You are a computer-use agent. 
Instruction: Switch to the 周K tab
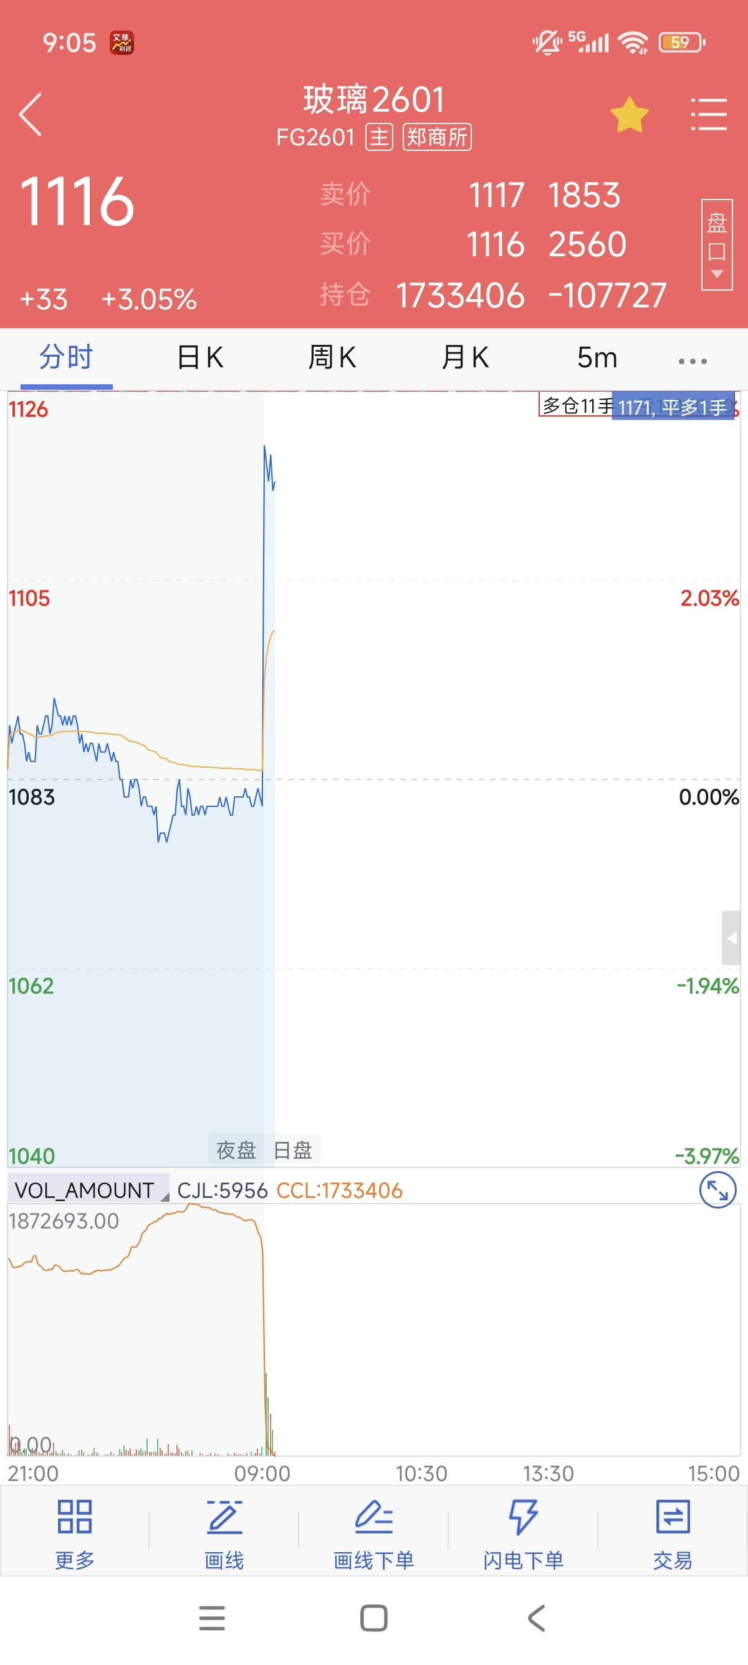click(x=332, y=357)
